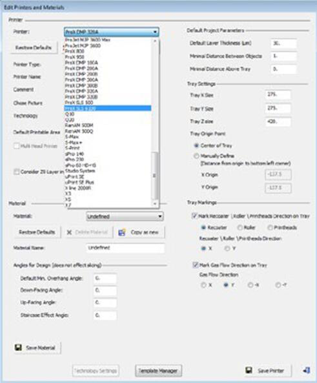This screenshot has width=317, height=383.
Task: Choose ProX DMP 320B from list
Action: click(x=108, y=97)
